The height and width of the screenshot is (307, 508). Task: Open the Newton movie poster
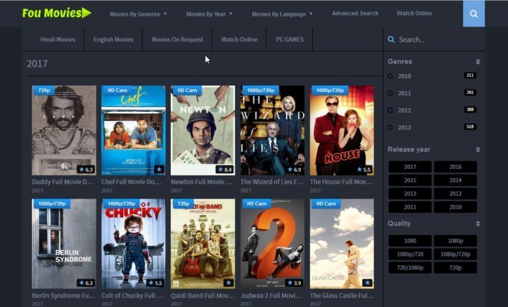(202, 130)
